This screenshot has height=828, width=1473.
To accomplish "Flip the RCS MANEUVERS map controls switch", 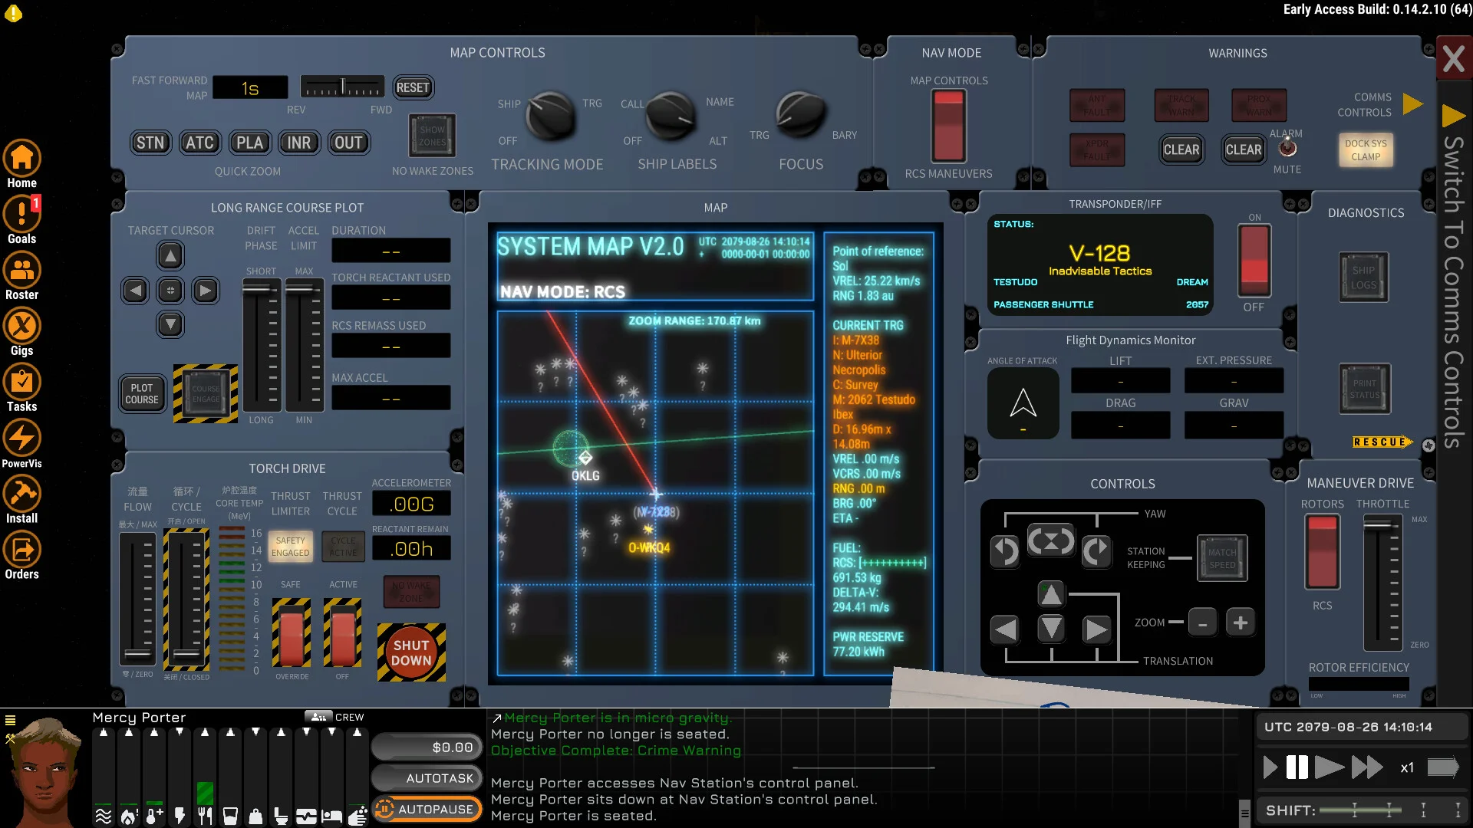I will (x=949, y=127).
